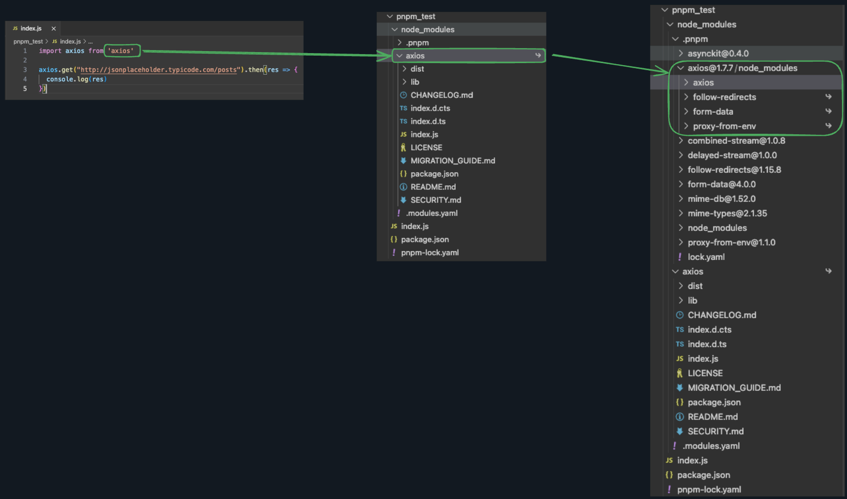Click pnpm-lock.yaml exclamation icon in collapsed-.pnpm tree
The image size is (847, 499).
(394, 253)
